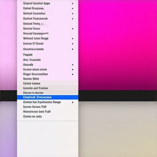This screenshot has width=157, height=157.
Task: Expand submenu arrow of the topmost menu row
Action: tap(73, 4)
